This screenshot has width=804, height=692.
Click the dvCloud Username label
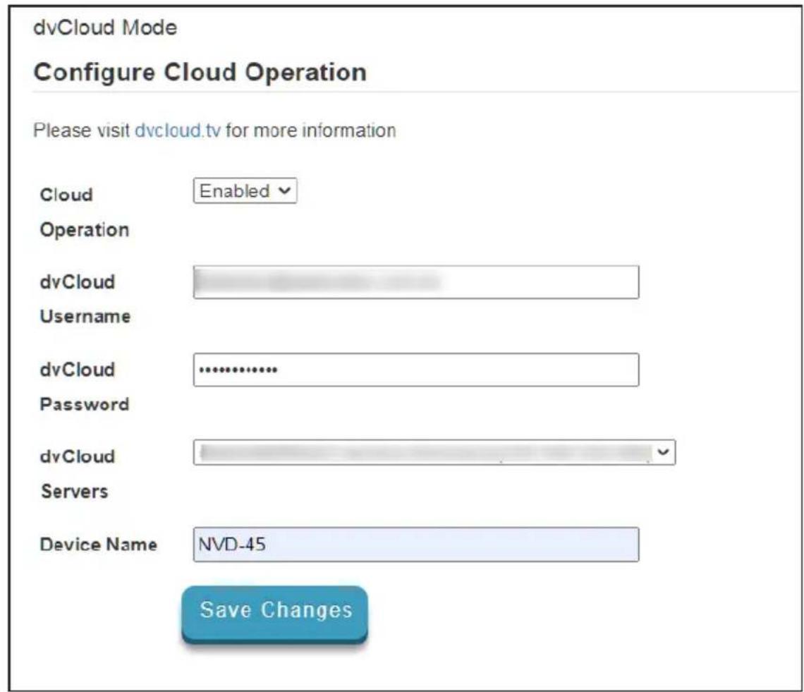coord(85,299)
